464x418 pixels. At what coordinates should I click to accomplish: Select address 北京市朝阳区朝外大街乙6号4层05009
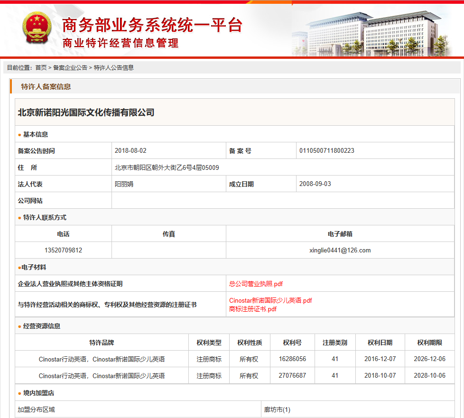point(167,167)
